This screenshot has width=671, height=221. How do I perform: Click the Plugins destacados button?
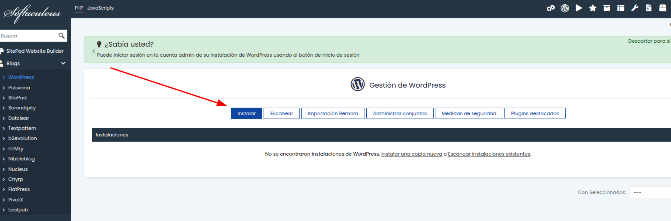click(535, 113)
